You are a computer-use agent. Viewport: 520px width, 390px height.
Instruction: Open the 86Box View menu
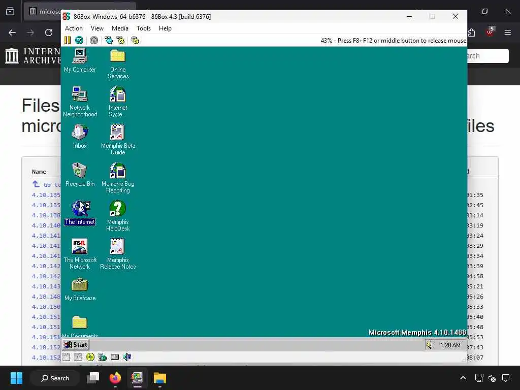click(x=97, y=28)
